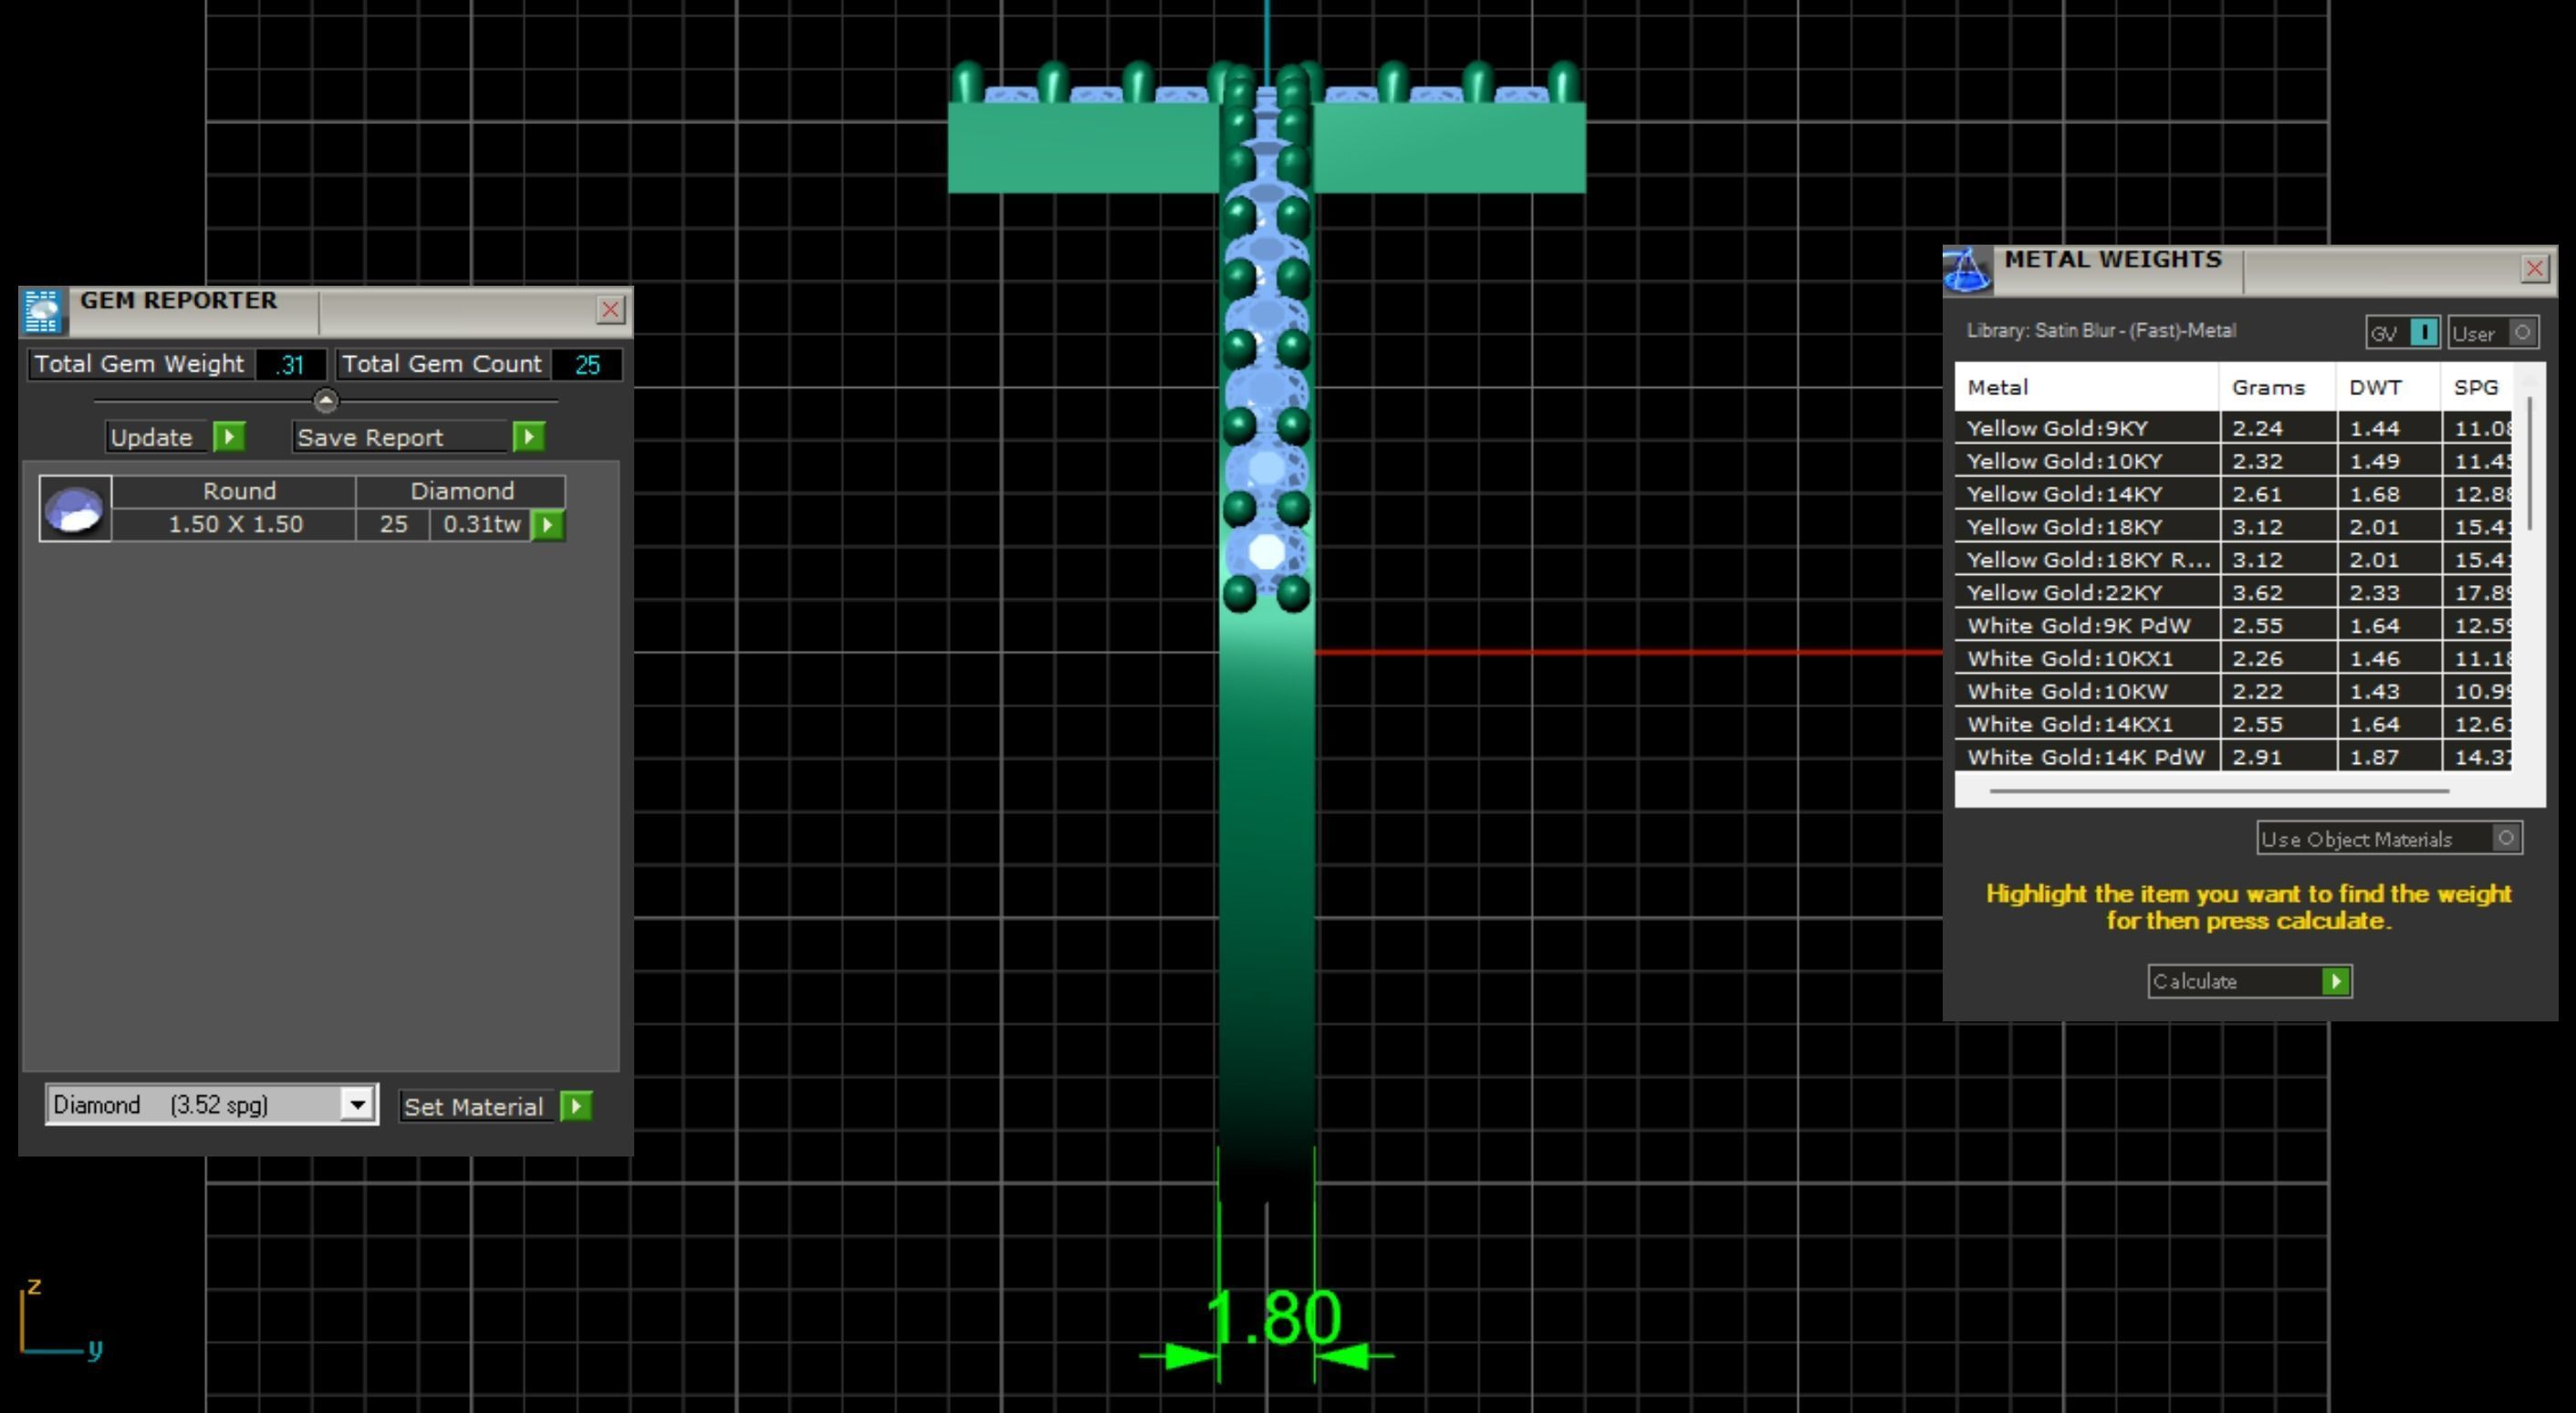Image resolution: width=2576 pixels, height=1413 pixels.
Task: Click the Grams column header
Action: click(x=2267, y=388)
